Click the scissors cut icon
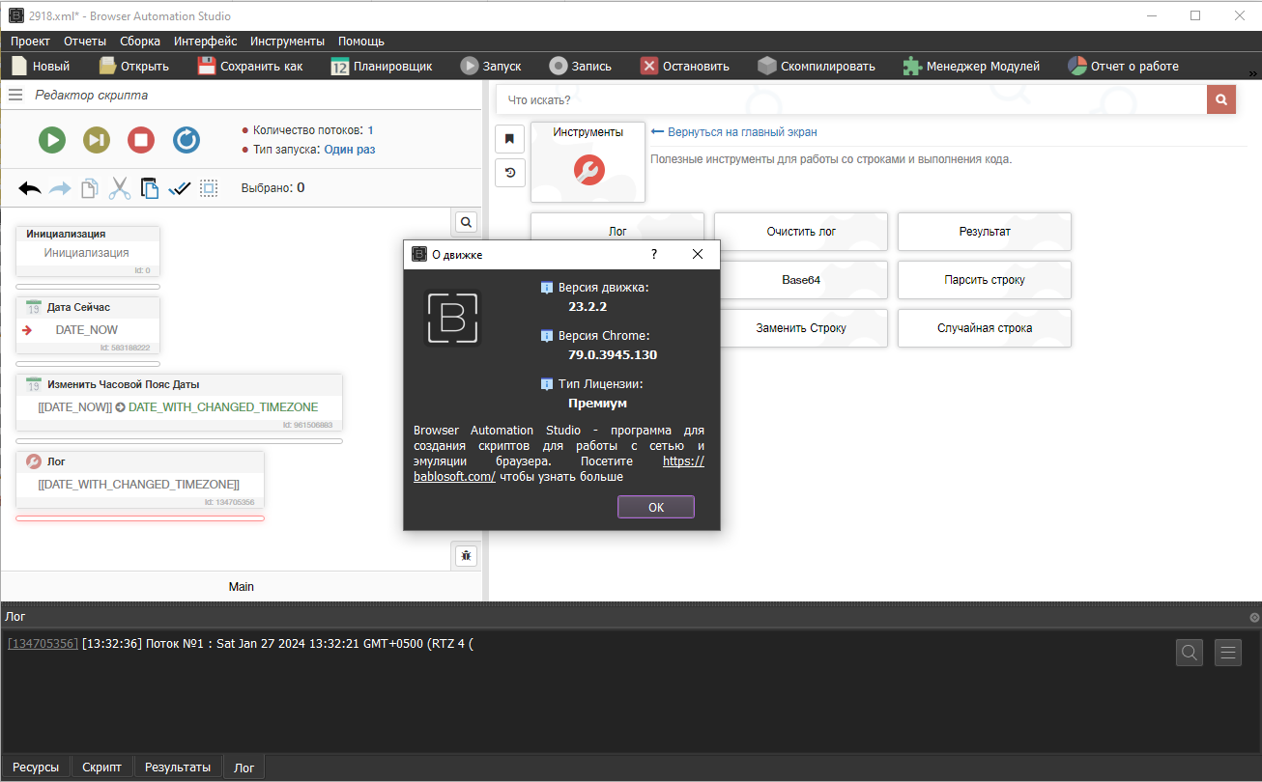The image size is (1262, 782). pos(119,188)
